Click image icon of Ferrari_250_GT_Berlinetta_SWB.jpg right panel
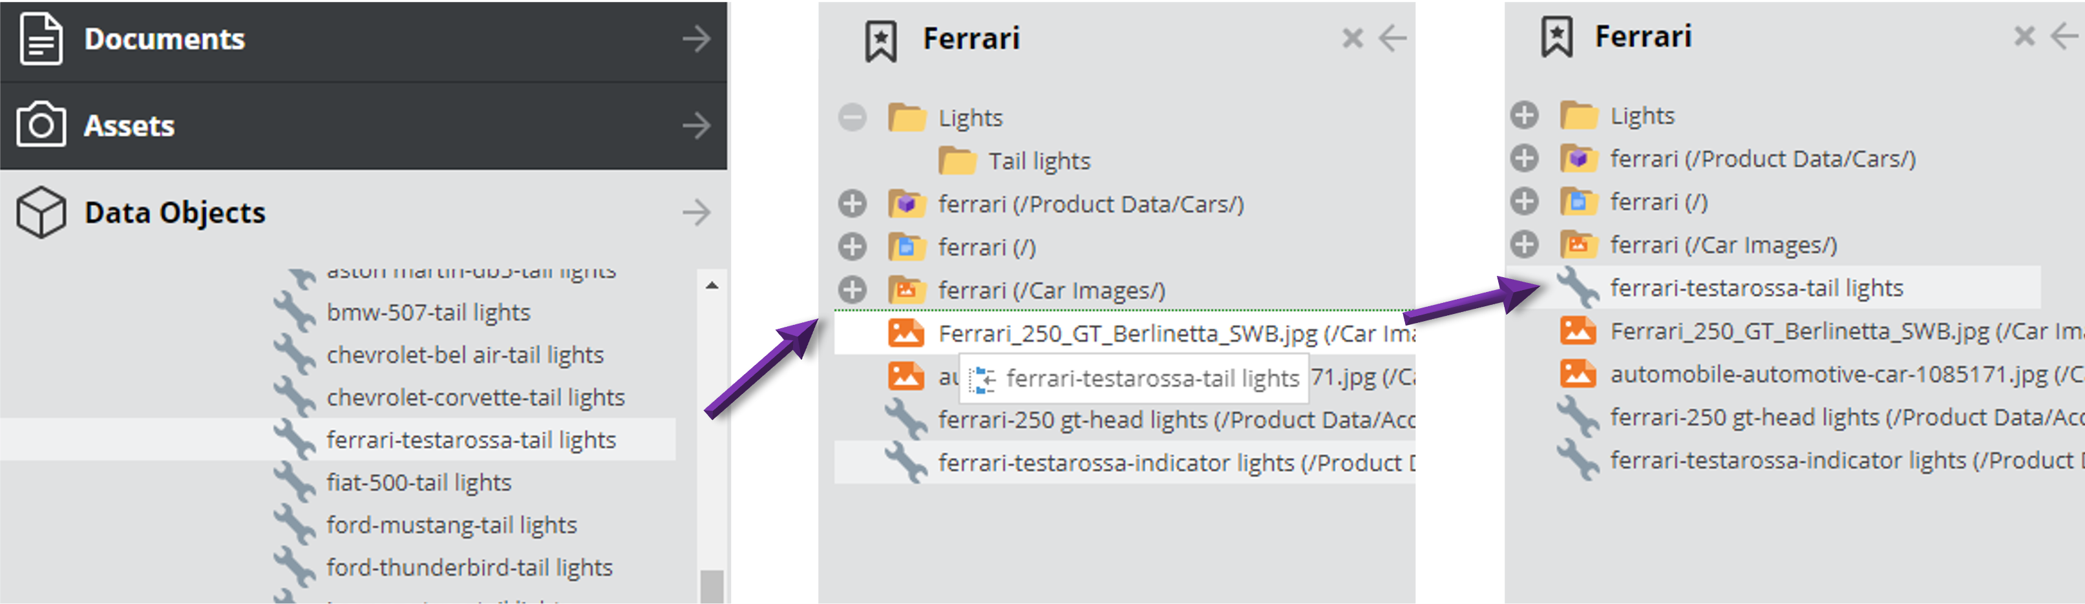The height and width of the screenshot is (604, 2085). click(1578, 331)
